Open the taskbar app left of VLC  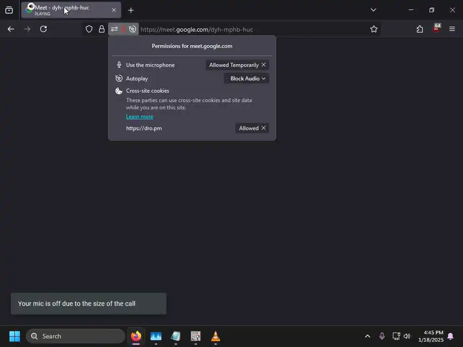pos(195,336)
